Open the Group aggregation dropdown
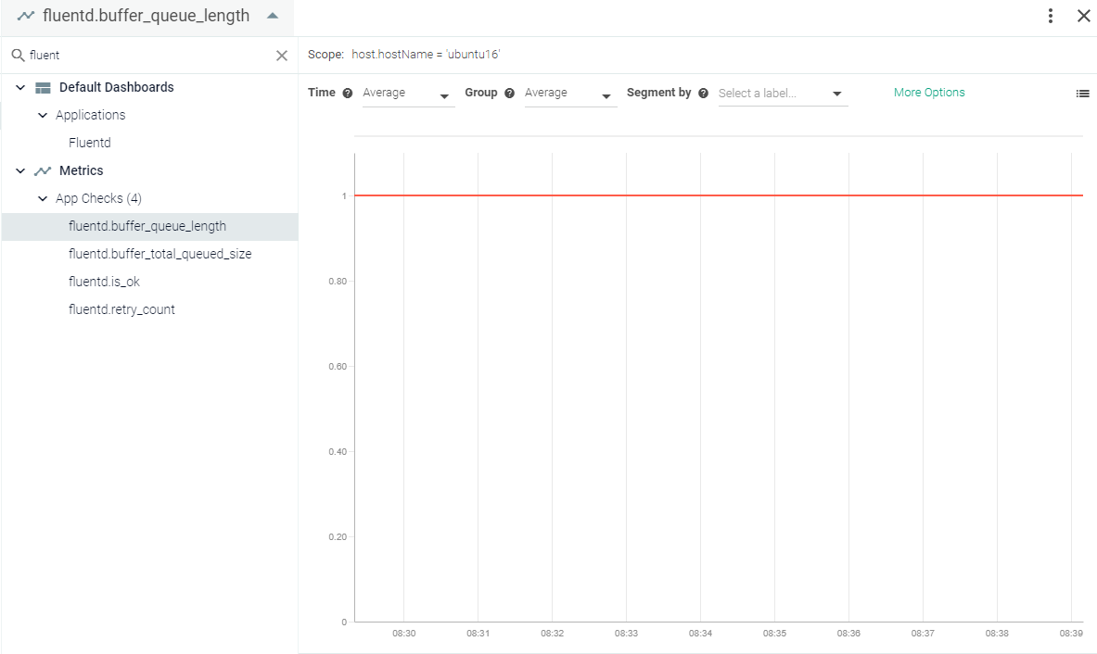Screen dimensions: 1097x654 click(x=570, y=94)
